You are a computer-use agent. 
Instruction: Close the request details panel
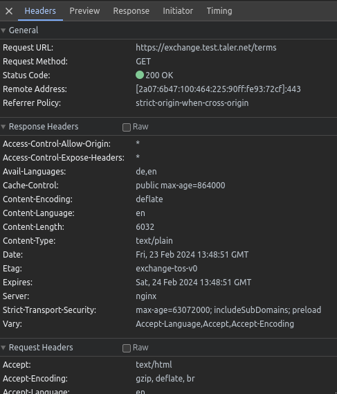(x=9, y=11)
